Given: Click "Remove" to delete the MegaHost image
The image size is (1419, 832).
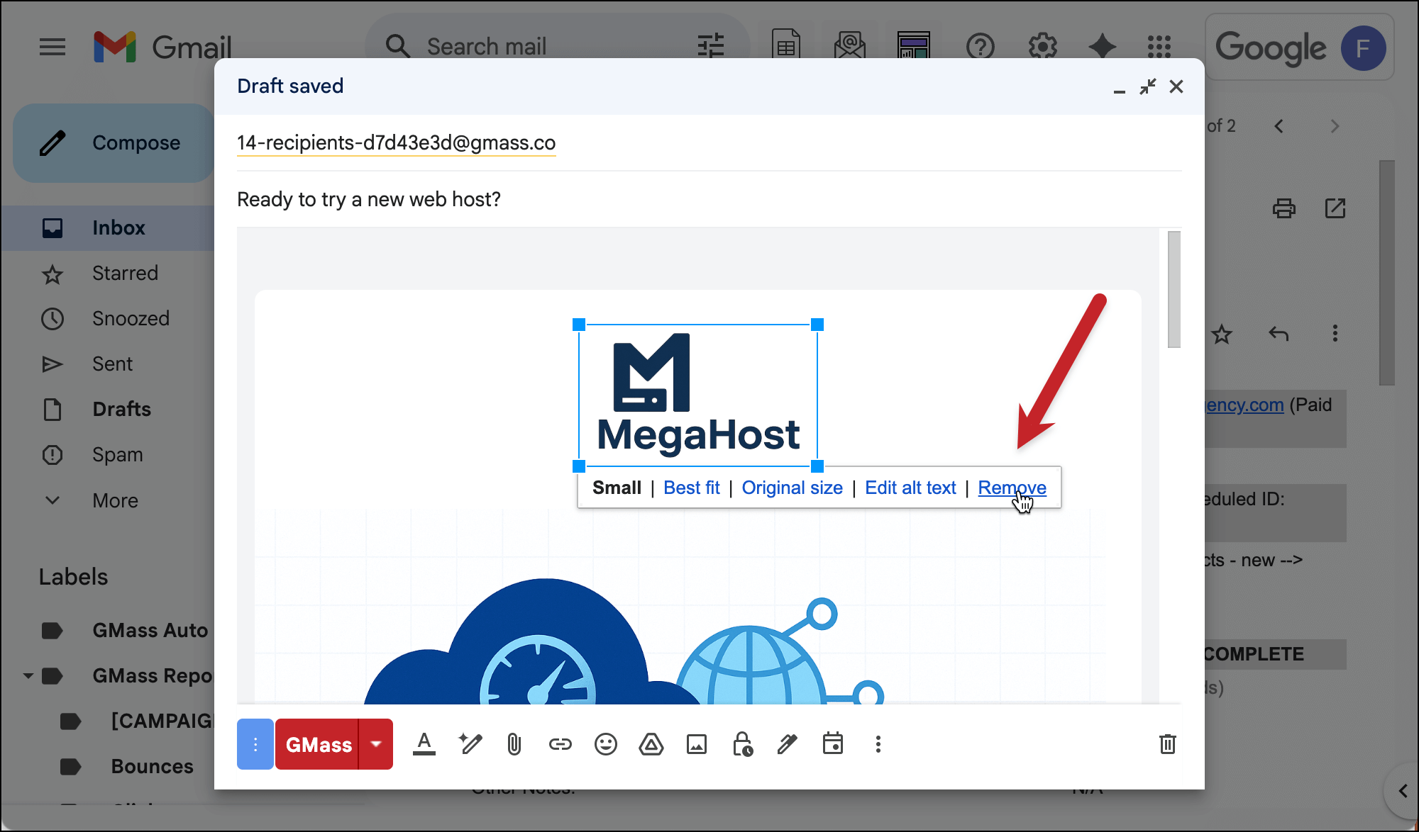Looking at the screenshot, I should tap(1012, 488).
